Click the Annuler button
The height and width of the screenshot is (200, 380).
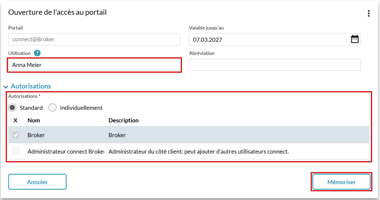[x=37, y=182]
